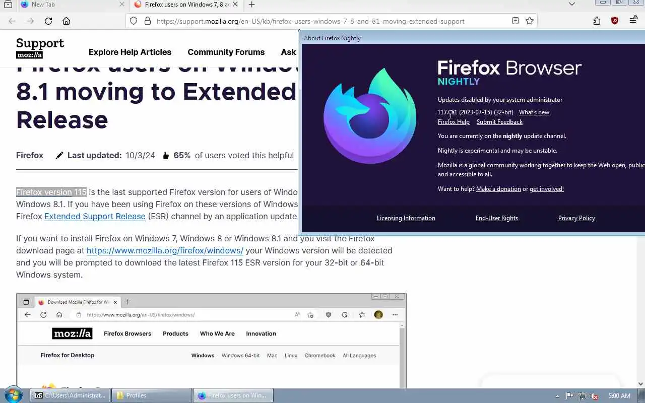Toggle reader view icon in the address bar
The width and height of the screenshot is (645, 403).
click(x=515, y=21)
